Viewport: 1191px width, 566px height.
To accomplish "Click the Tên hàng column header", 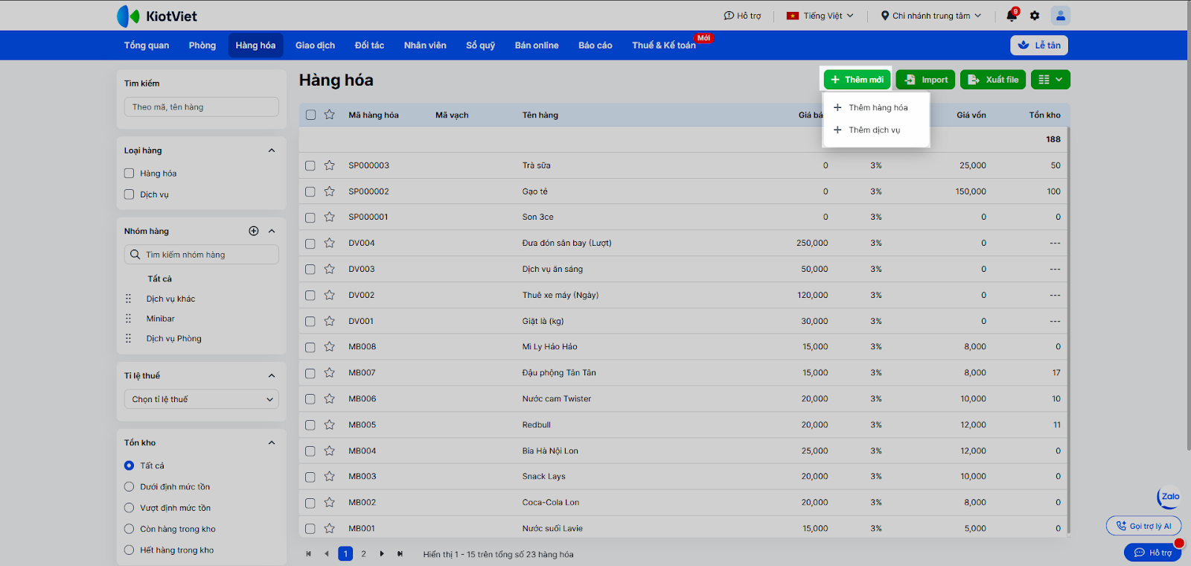I will (x=540, y=115).
